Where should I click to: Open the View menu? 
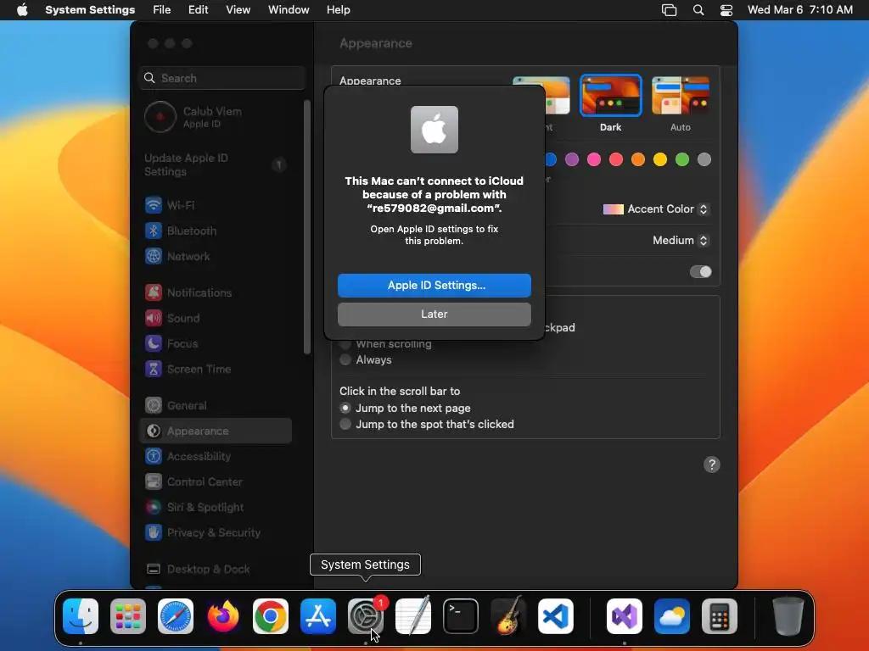[x=238, y=10]
